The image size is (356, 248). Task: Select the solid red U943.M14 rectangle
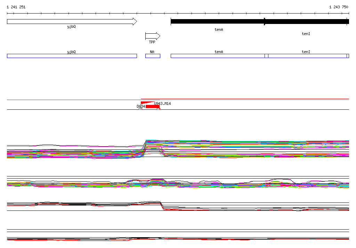click(153, 106)
